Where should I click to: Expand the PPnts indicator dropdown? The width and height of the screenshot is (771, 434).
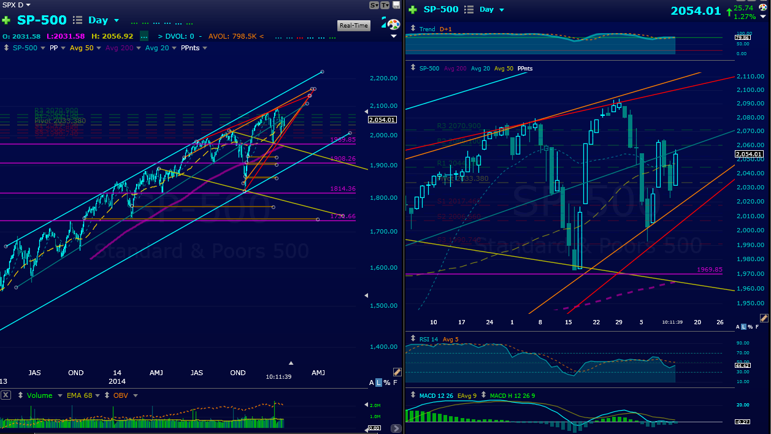[206, 48]
